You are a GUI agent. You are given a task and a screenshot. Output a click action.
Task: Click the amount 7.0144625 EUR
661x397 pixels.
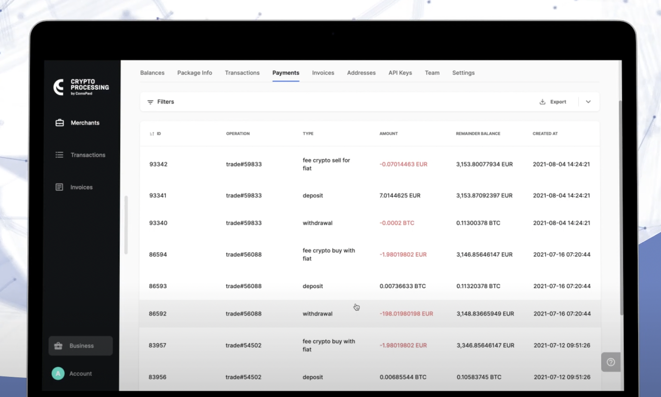tap(400, 196)
